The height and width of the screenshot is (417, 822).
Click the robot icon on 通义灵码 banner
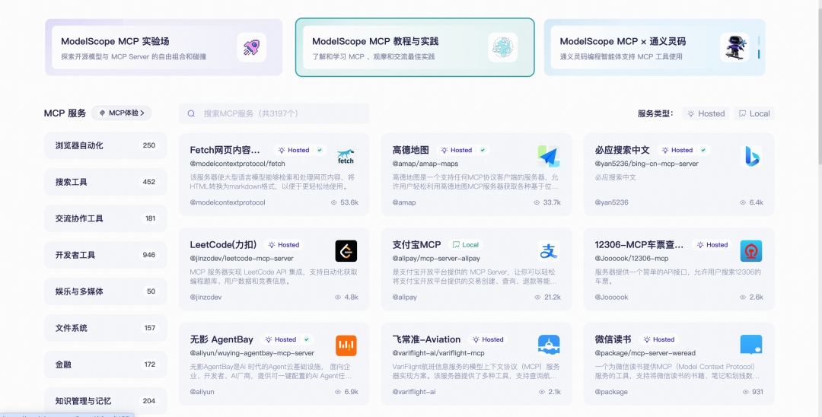(x=734, y=48)
